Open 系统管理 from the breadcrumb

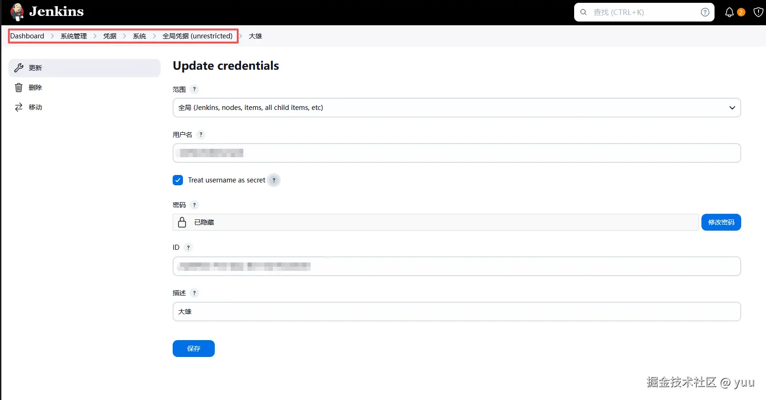[73, 36]
